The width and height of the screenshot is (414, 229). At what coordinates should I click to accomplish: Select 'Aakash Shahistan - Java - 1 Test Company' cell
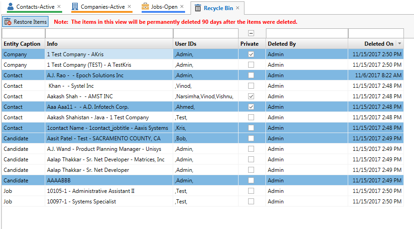[x=109, y=117]
